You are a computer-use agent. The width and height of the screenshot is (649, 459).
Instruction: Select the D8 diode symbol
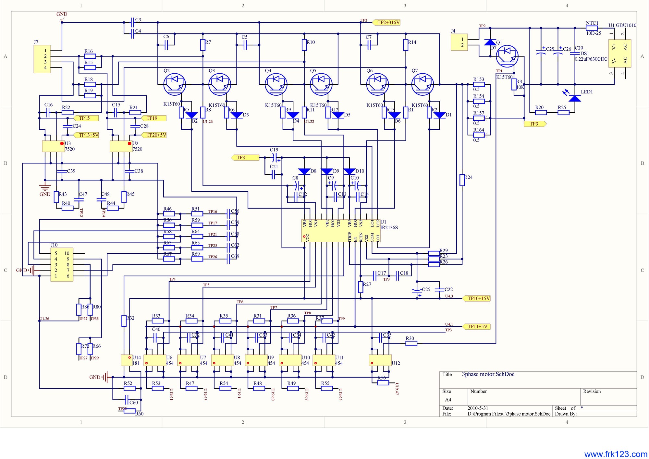(x=304, y=171)
